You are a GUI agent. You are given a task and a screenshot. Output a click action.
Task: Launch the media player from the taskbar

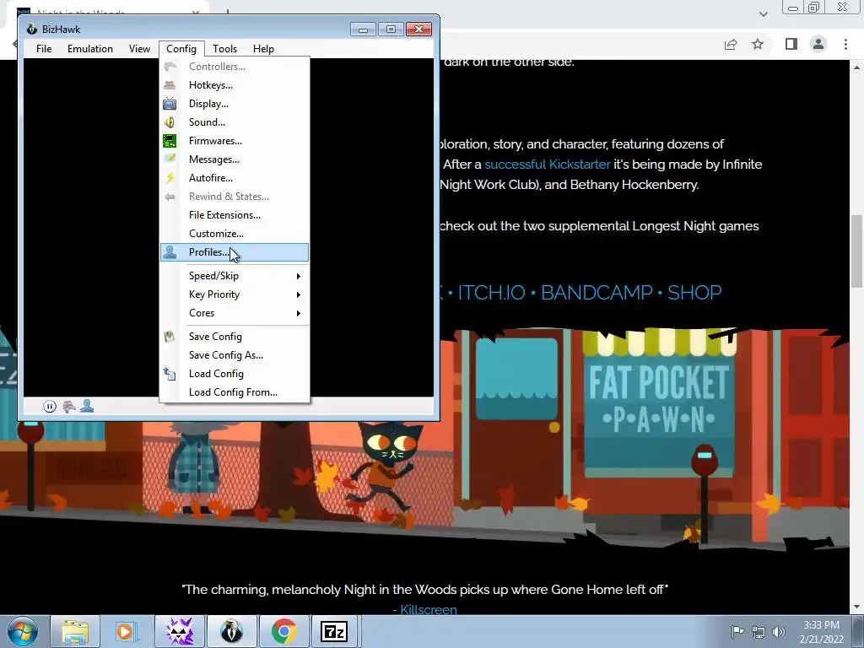125,631
